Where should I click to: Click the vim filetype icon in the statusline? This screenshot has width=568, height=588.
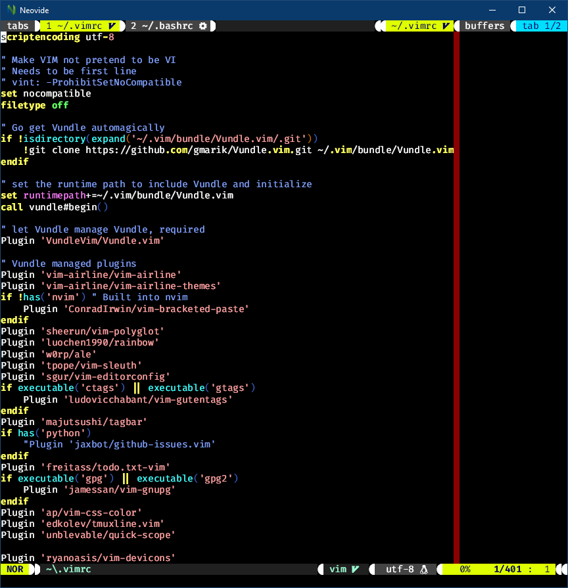pyautogui.click(x=355, y=569)
